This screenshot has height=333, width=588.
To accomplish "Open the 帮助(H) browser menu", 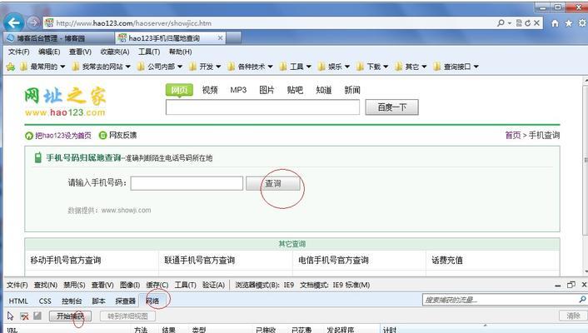I will point(180,52).
